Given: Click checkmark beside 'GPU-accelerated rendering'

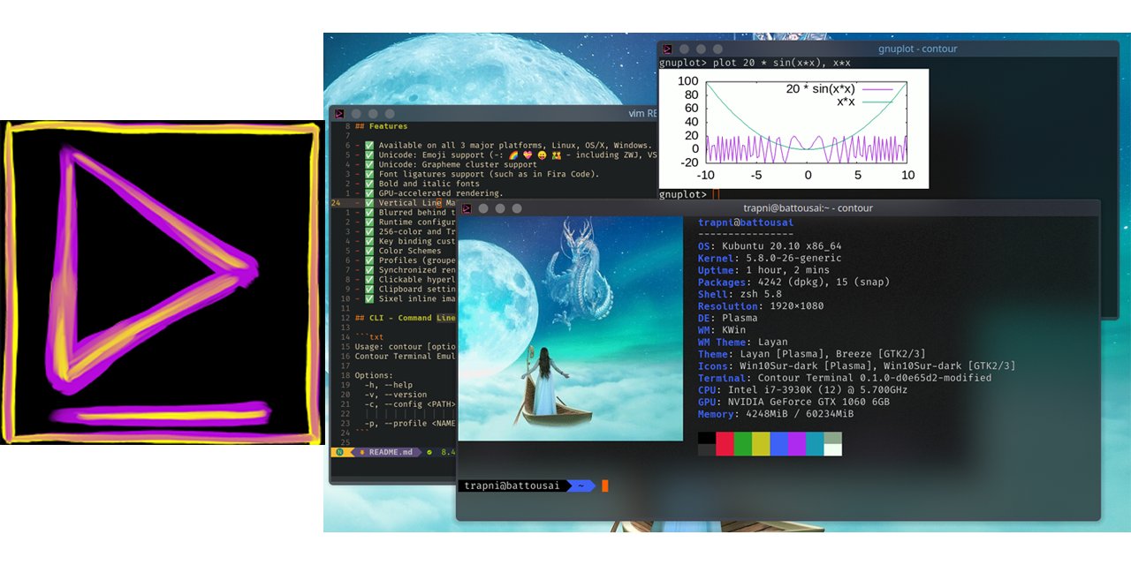Looking at the screenshot, I should (x=369, y=193).
